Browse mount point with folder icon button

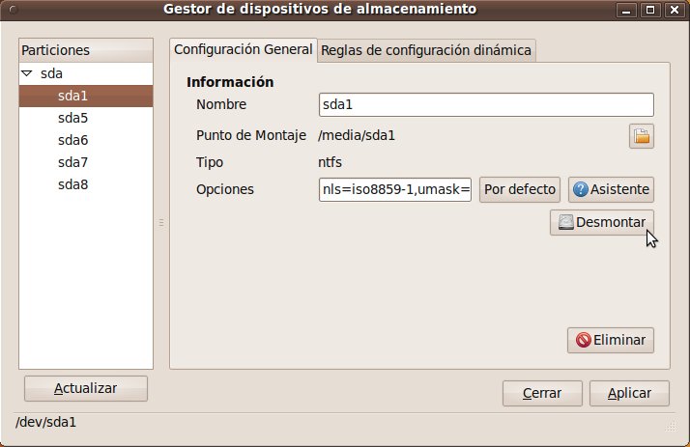pos(641,136)
